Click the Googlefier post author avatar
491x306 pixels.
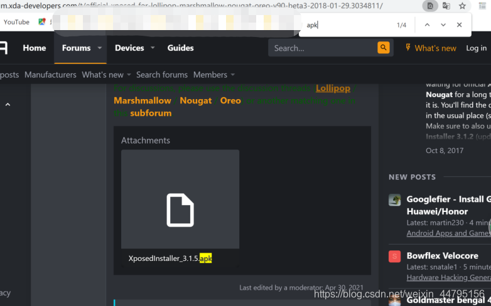point(394,199)
